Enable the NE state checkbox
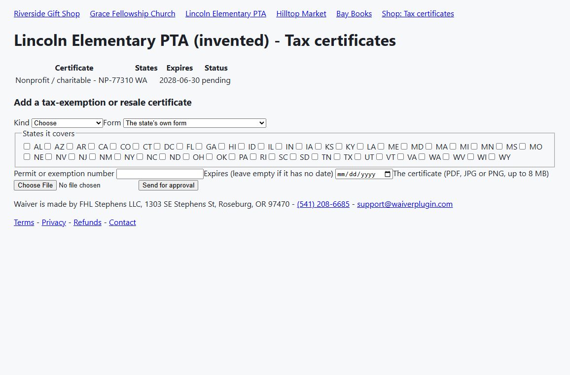The width and height of the screenshot is (570, 375). click(x=27, y=157)
